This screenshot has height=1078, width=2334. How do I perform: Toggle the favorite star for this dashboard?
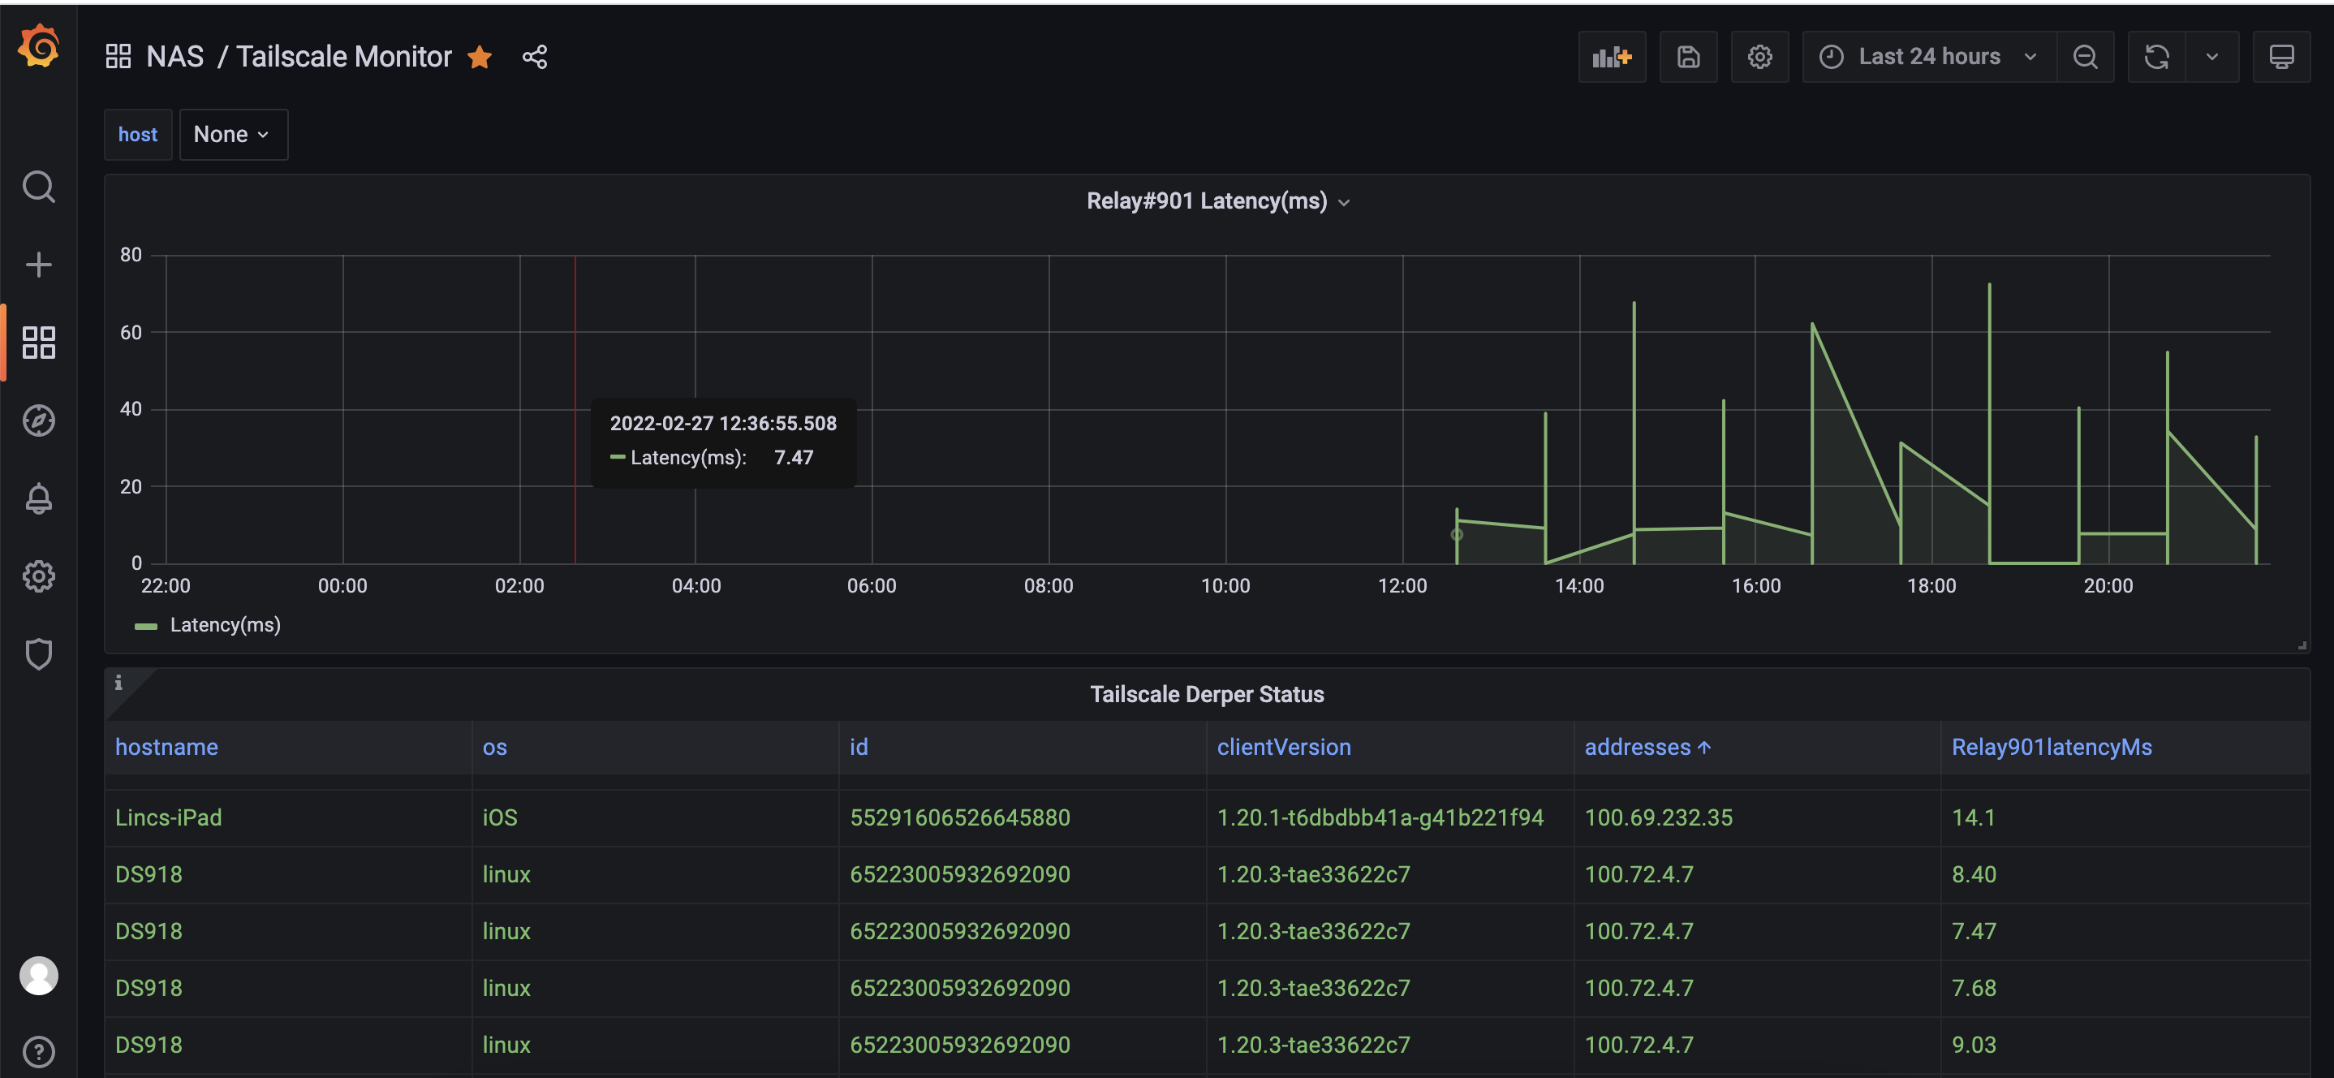(480, 57)
